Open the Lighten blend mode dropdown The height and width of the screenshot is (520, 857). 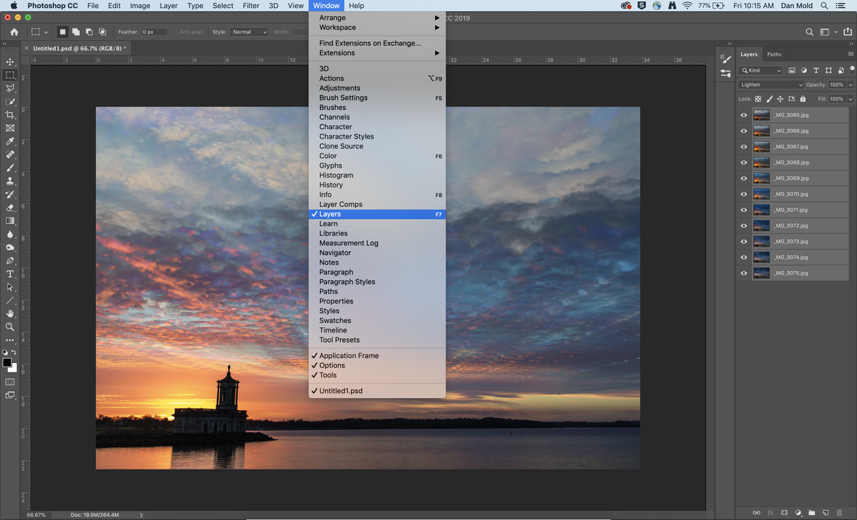tap(770, 84)
